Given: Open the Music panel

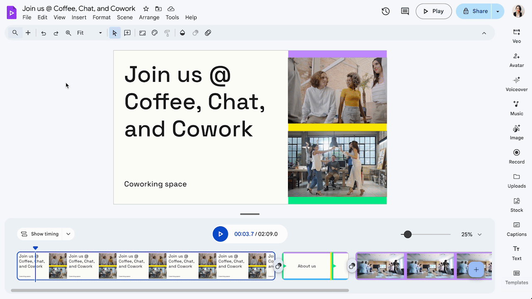Looking at the screenshot, I should pyautogui.click(x=516, y=108).
